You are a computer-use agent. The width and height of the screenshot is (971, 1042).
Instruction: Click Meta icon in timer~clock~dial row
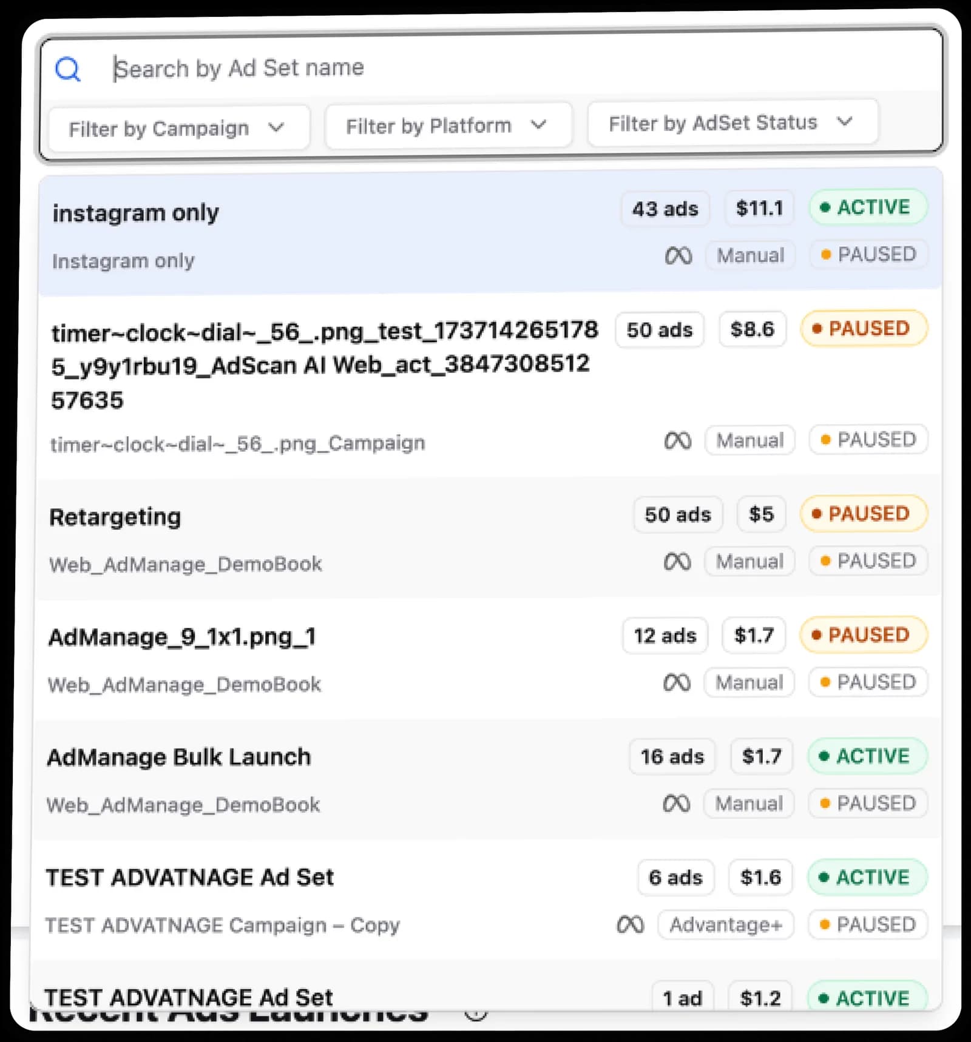pyautogui.click(x=678, y=440)
